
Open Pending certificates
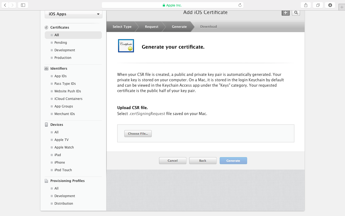click(x=60, y=43)
